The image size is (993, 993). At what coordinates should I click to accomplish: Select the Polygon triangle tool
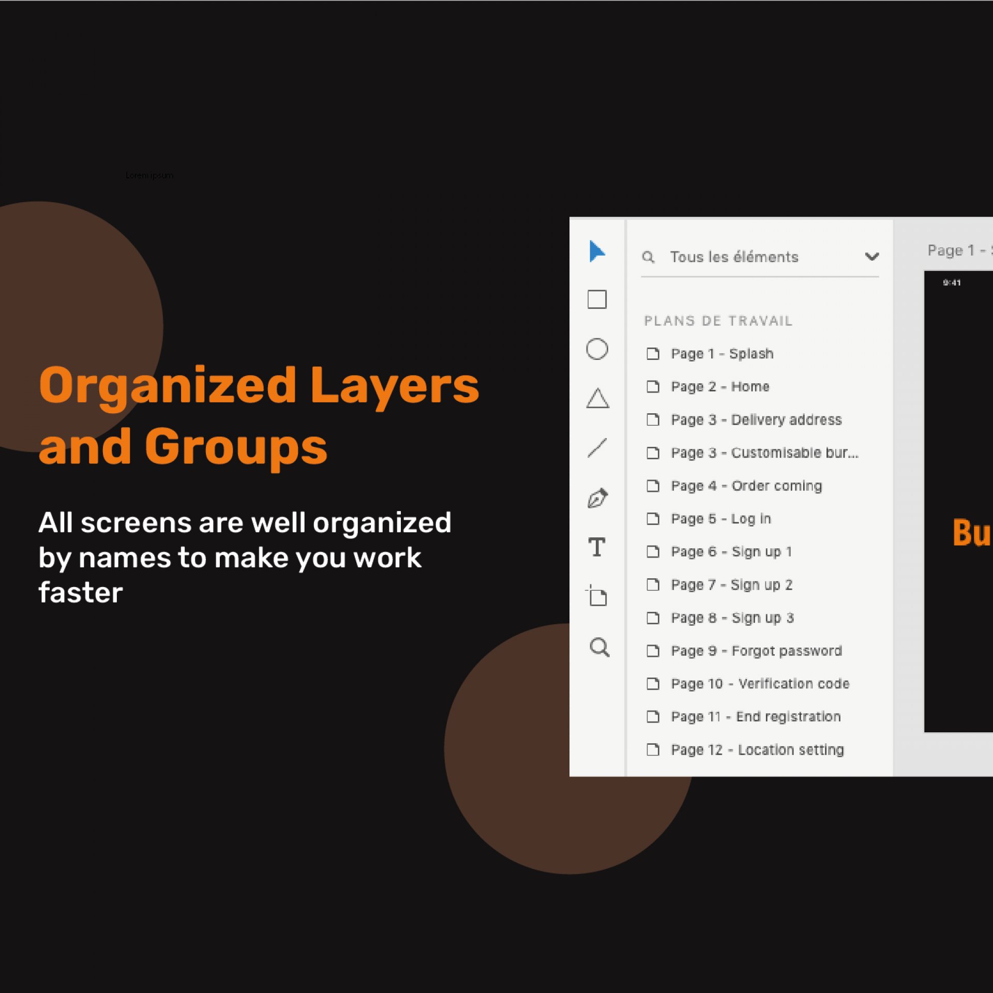597,399
